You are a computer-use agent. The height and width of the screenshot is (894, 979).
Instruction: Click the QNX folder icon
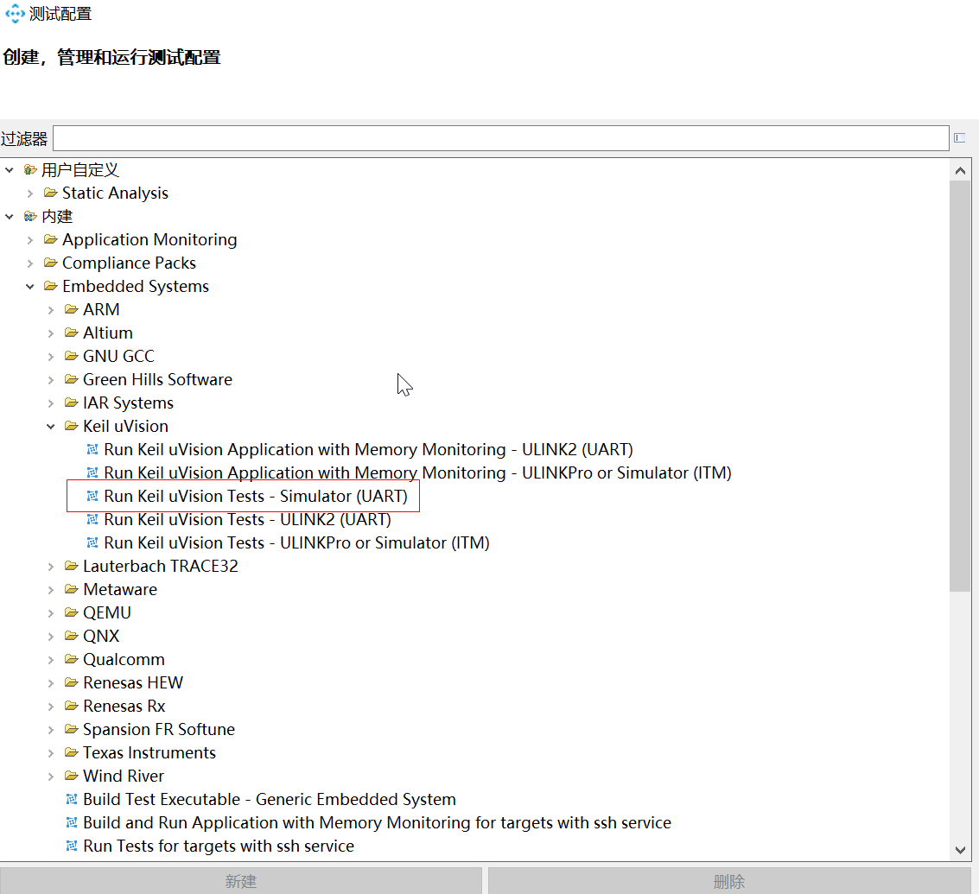coord(72,636)
